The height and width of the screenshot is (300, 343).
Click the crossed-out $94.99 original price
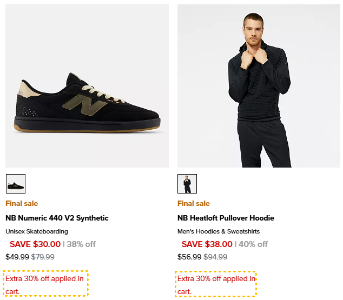click(x=215, y=257)
